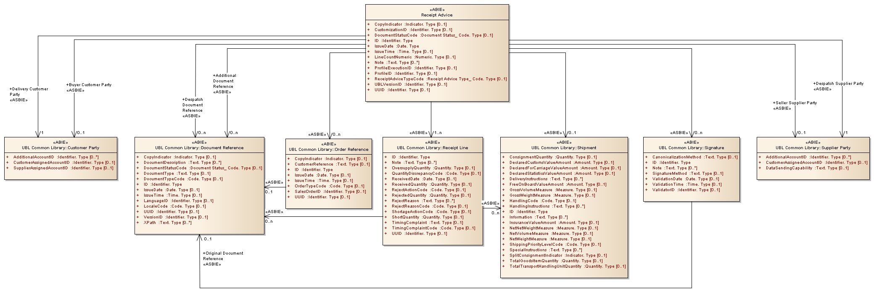The image size is (874, 292).
Task: Select the Signature class title
Action: click(691, 148)
